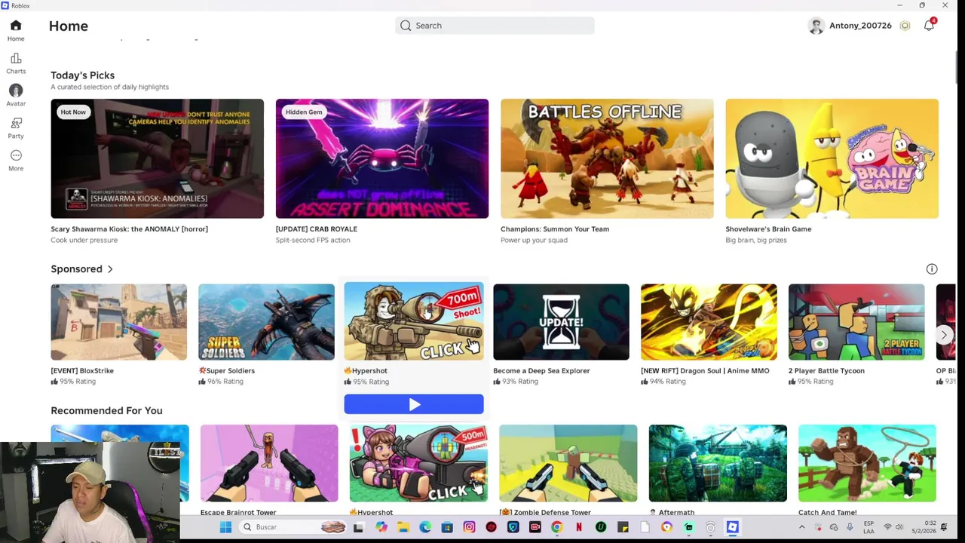Viewport: 965px width, 543px height.
Task: Open Microsoft Store from the taskbar
Action: point(447,527)
